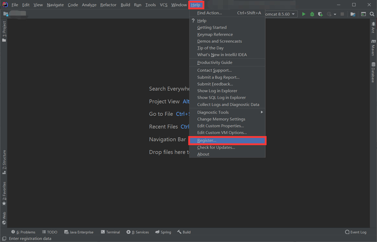Click the IntelliJ IDEA logo icon
Viewport: 377px width, 242px height.
pyautogui.click(x=5, y=5)
